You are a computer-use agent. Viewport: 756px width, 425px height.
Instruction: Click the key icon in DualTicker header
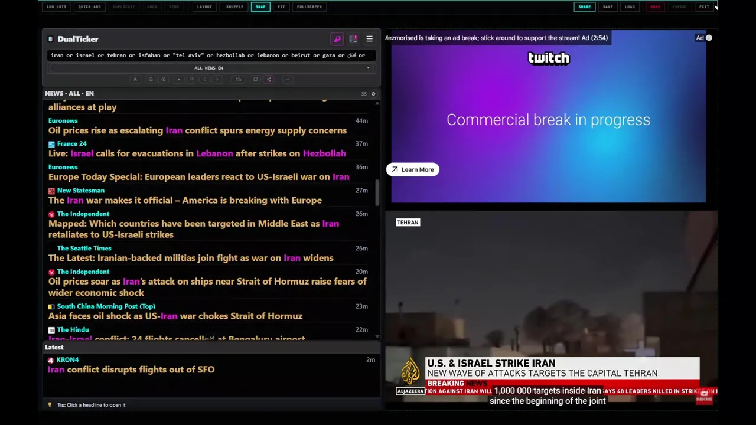[x=337, y=39]
